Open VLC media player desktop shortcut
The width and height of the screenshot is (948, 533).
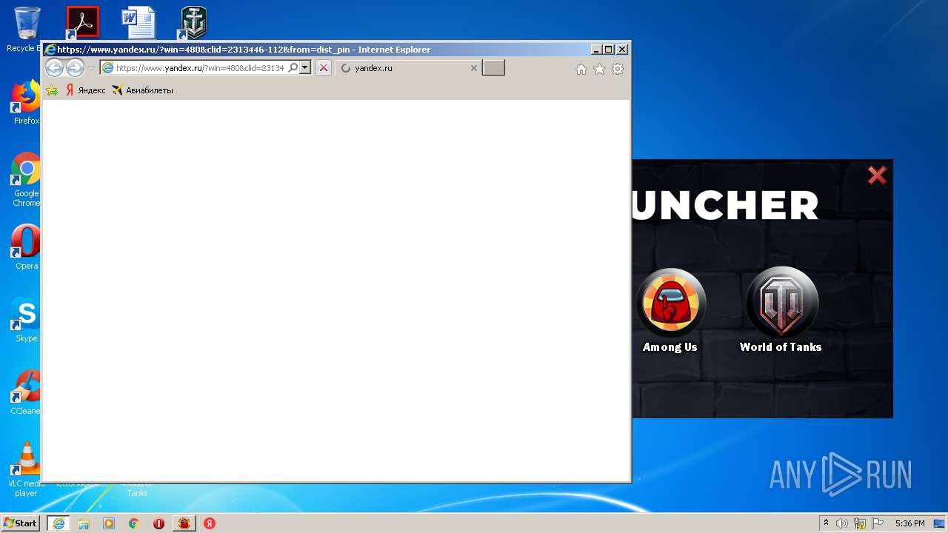coord(26,469)
